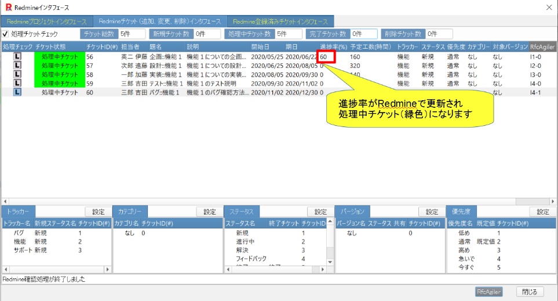This screenshot has height=301, width=558.
Task: Click the blue L icon for ticket 60
Action: tap(17, 92)
